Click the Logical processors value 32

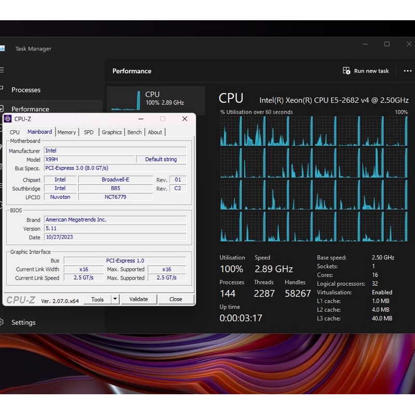pos(375,284)
